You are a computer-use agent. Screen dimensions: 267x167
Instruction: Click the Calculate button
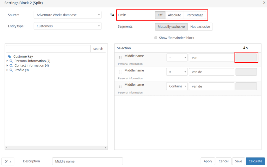click(255, 161)
